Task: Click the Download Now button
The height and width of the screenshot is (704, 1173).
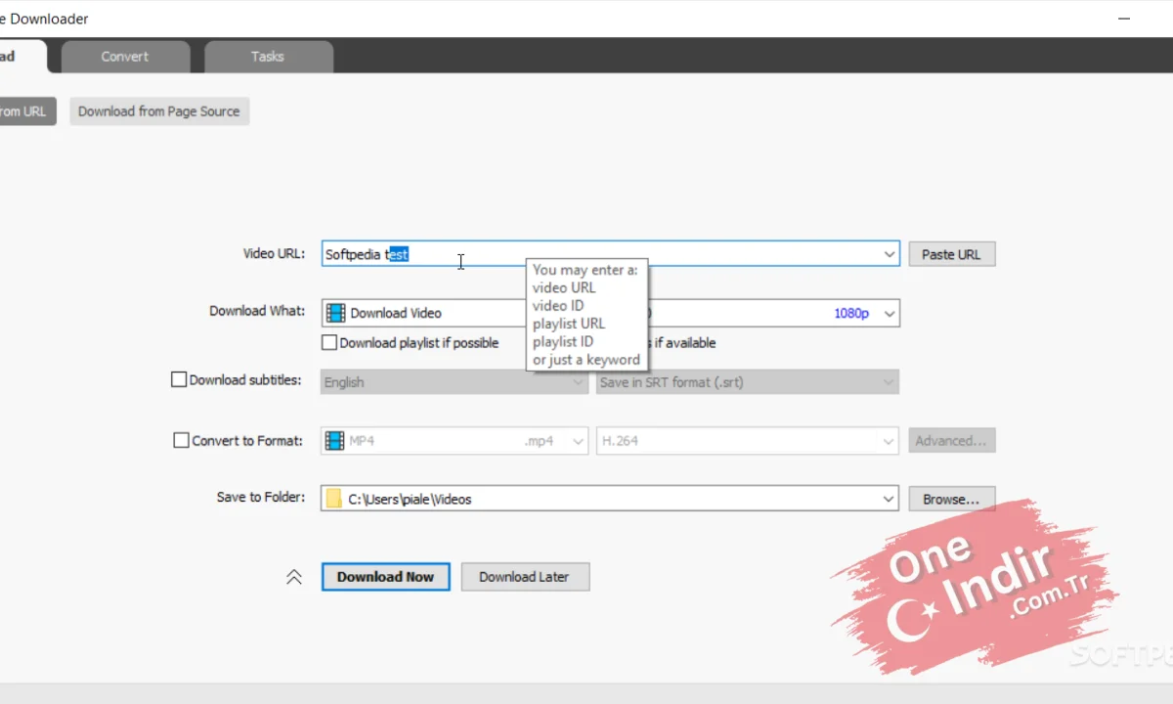Action: [x=385, y=577]
